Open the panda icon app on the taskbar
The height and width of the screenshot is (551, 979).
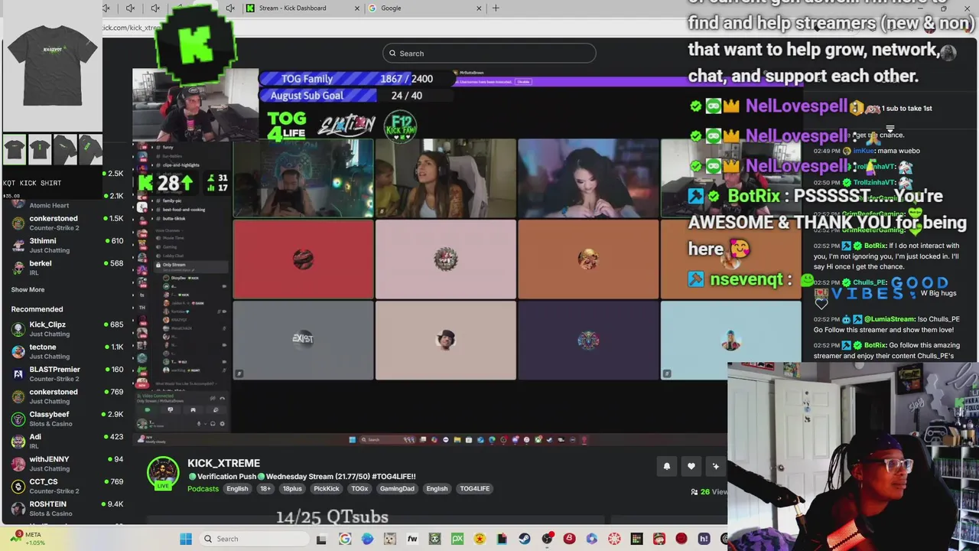coord(434,539)
